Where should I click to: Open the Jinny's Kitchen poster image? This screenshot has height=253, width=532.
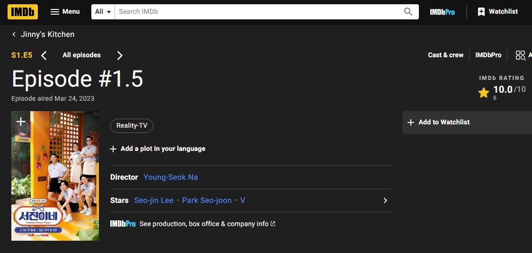click(x=55, y=175)
